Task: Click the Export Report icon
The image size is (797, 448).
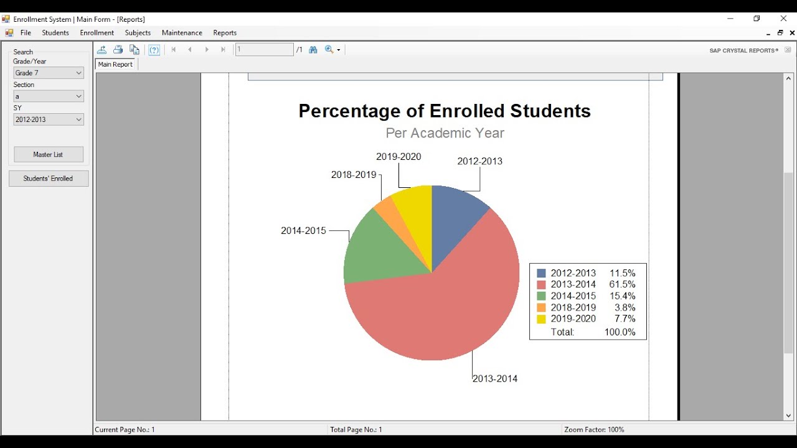Action: click(101, 50)
